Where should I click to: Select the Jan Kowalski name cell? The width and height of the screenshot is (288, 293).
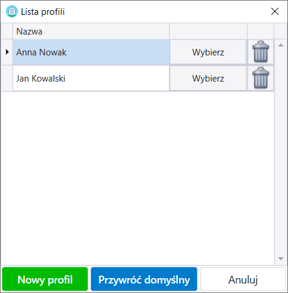[91, 78]
